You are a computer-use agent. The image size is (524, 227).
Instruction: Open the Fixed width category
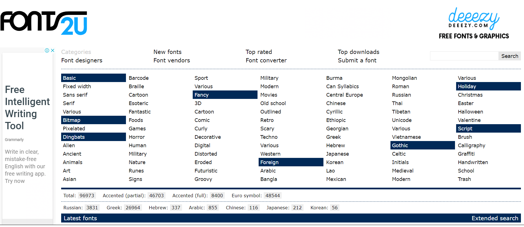point(77,86)
